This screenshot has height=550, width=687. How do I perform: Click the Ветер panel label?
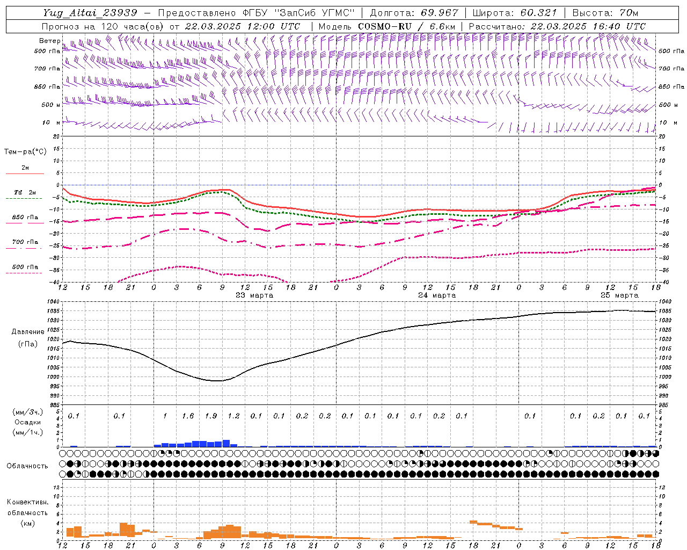pyautogui.click(x=50, y=41)
